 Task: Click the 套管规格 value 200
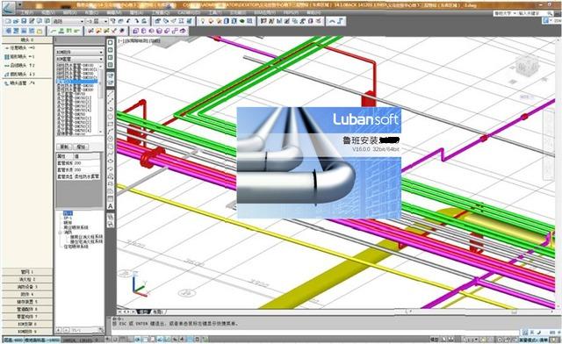pos(87,163)
